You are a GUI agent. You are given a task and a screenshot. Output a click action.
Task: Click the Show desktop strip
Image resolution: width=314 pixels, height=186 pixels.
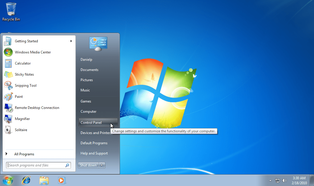[312, 180]
